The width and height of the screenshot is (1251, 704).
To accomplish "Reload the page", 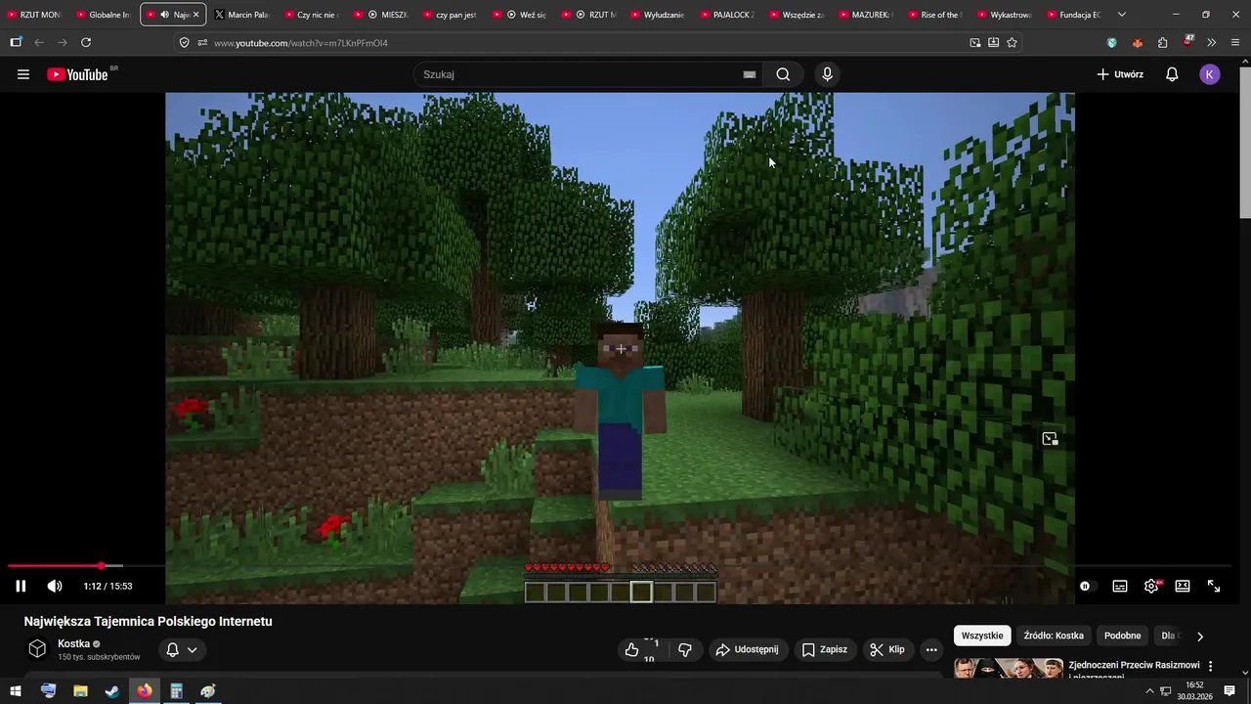I will tap(86, 43).
